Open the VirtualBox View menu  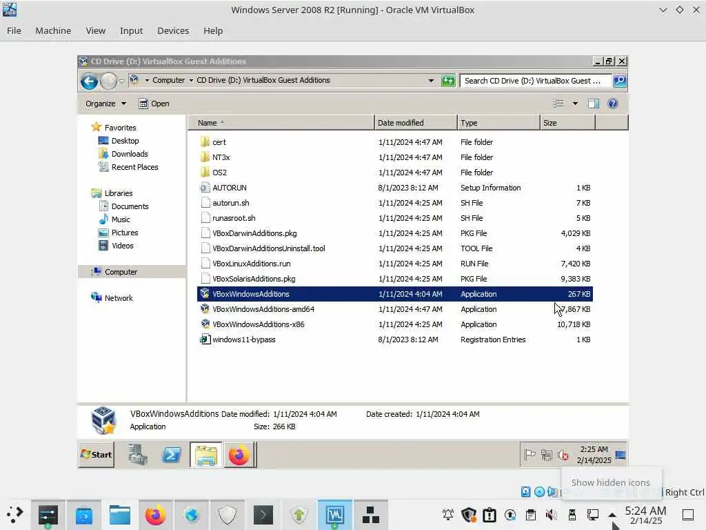[95, 30]
